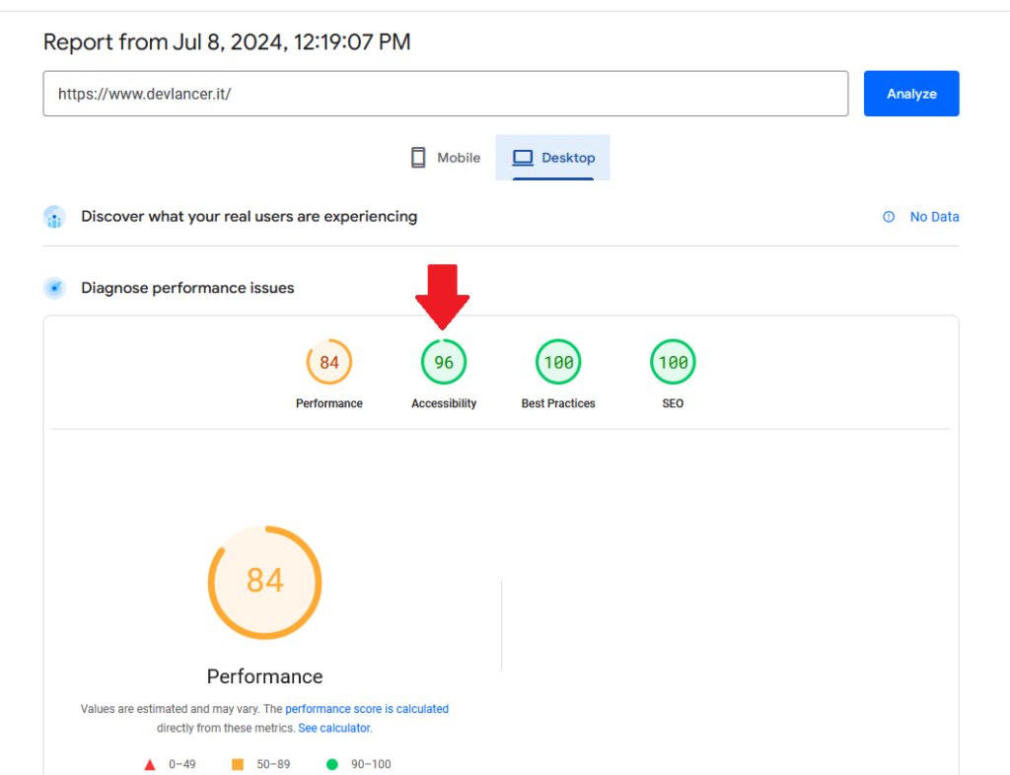
Task: Click the 'Discover what your real users are experiencing' heading
Action: click(249, 217)
